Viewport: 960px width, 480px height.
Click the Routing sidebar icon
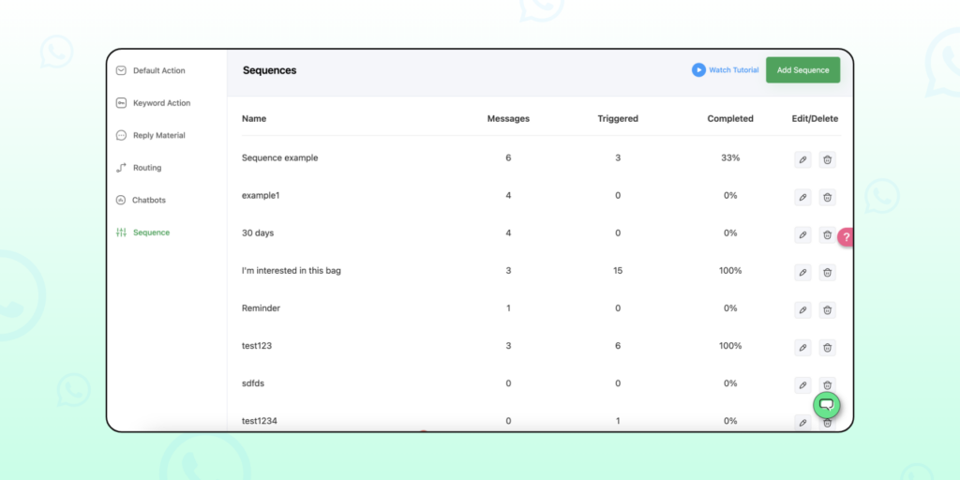coord(121,168)
